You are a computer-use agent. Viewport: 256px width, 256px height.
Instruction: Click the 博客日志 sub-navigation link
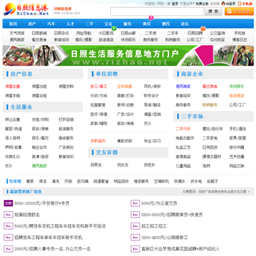pyautogui.click(x=240, y=40)
